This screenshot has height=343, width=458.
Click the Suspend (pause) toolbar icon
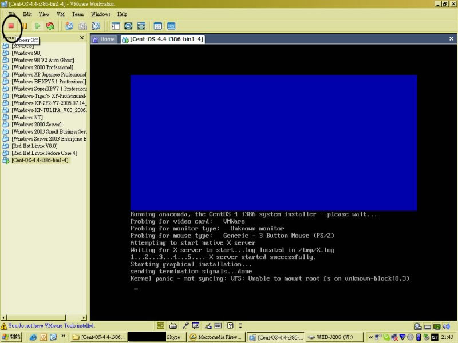[25, 26]
